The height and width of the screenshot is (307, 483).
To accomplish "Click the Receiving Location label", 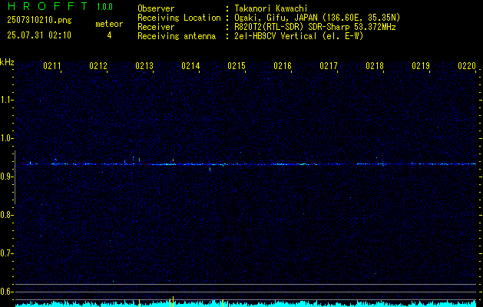I will pyautogui.click(x=179, y=18).
